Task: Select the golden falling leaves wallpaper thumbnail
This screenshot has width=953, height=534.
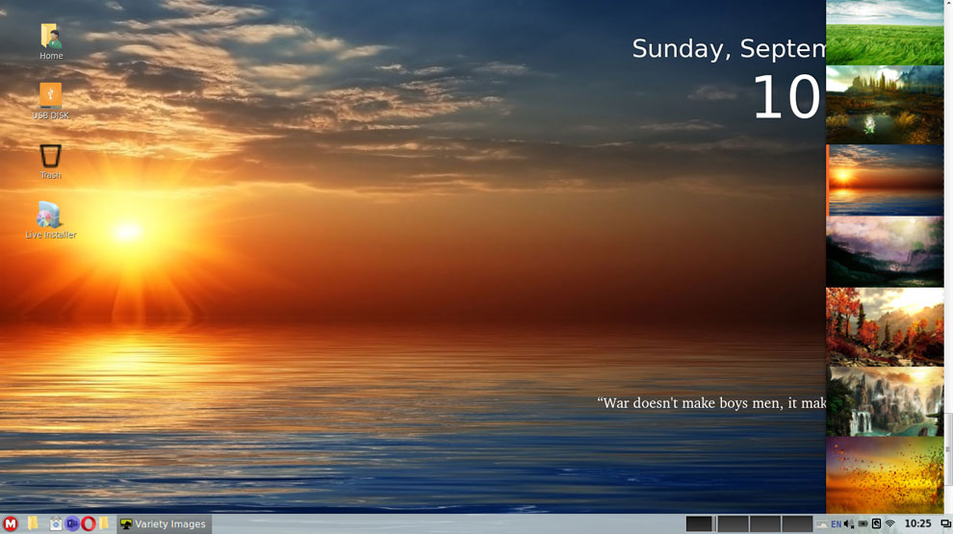Action: pos(885,475)
